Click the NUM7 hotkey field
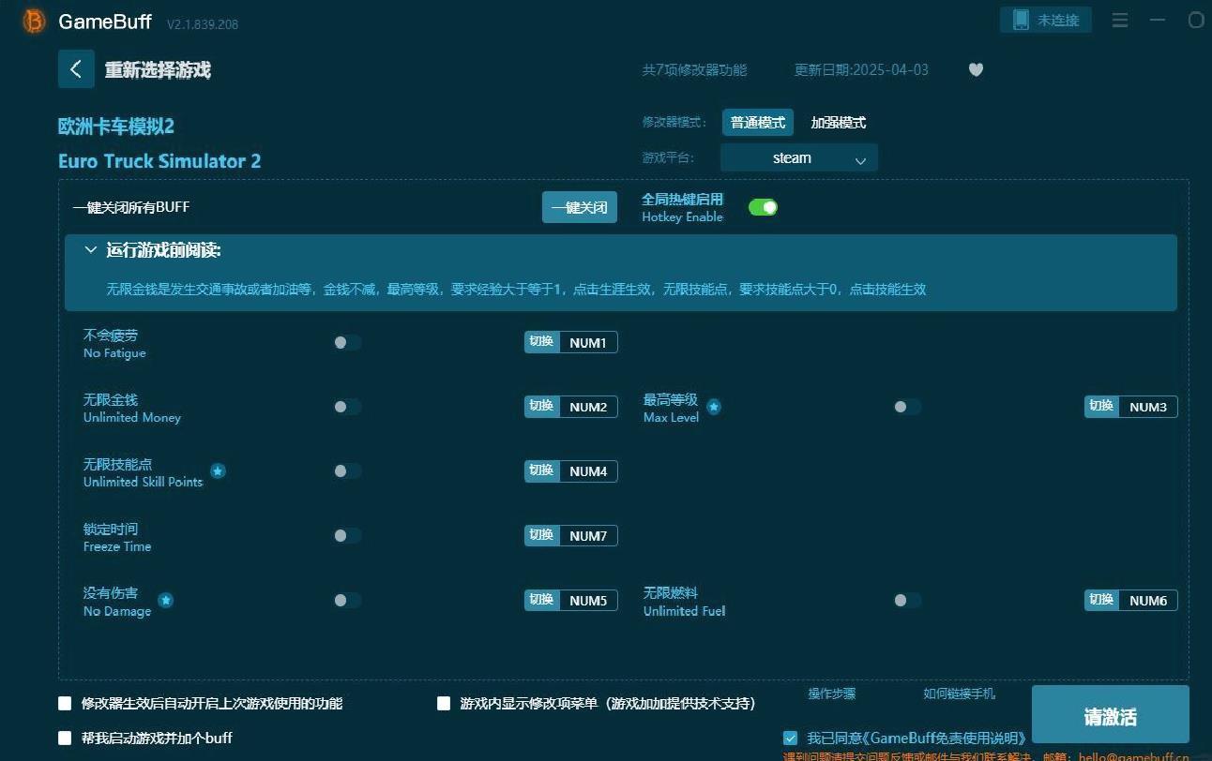The height and width of the screenshot is (761, 1212). (588, 536)
